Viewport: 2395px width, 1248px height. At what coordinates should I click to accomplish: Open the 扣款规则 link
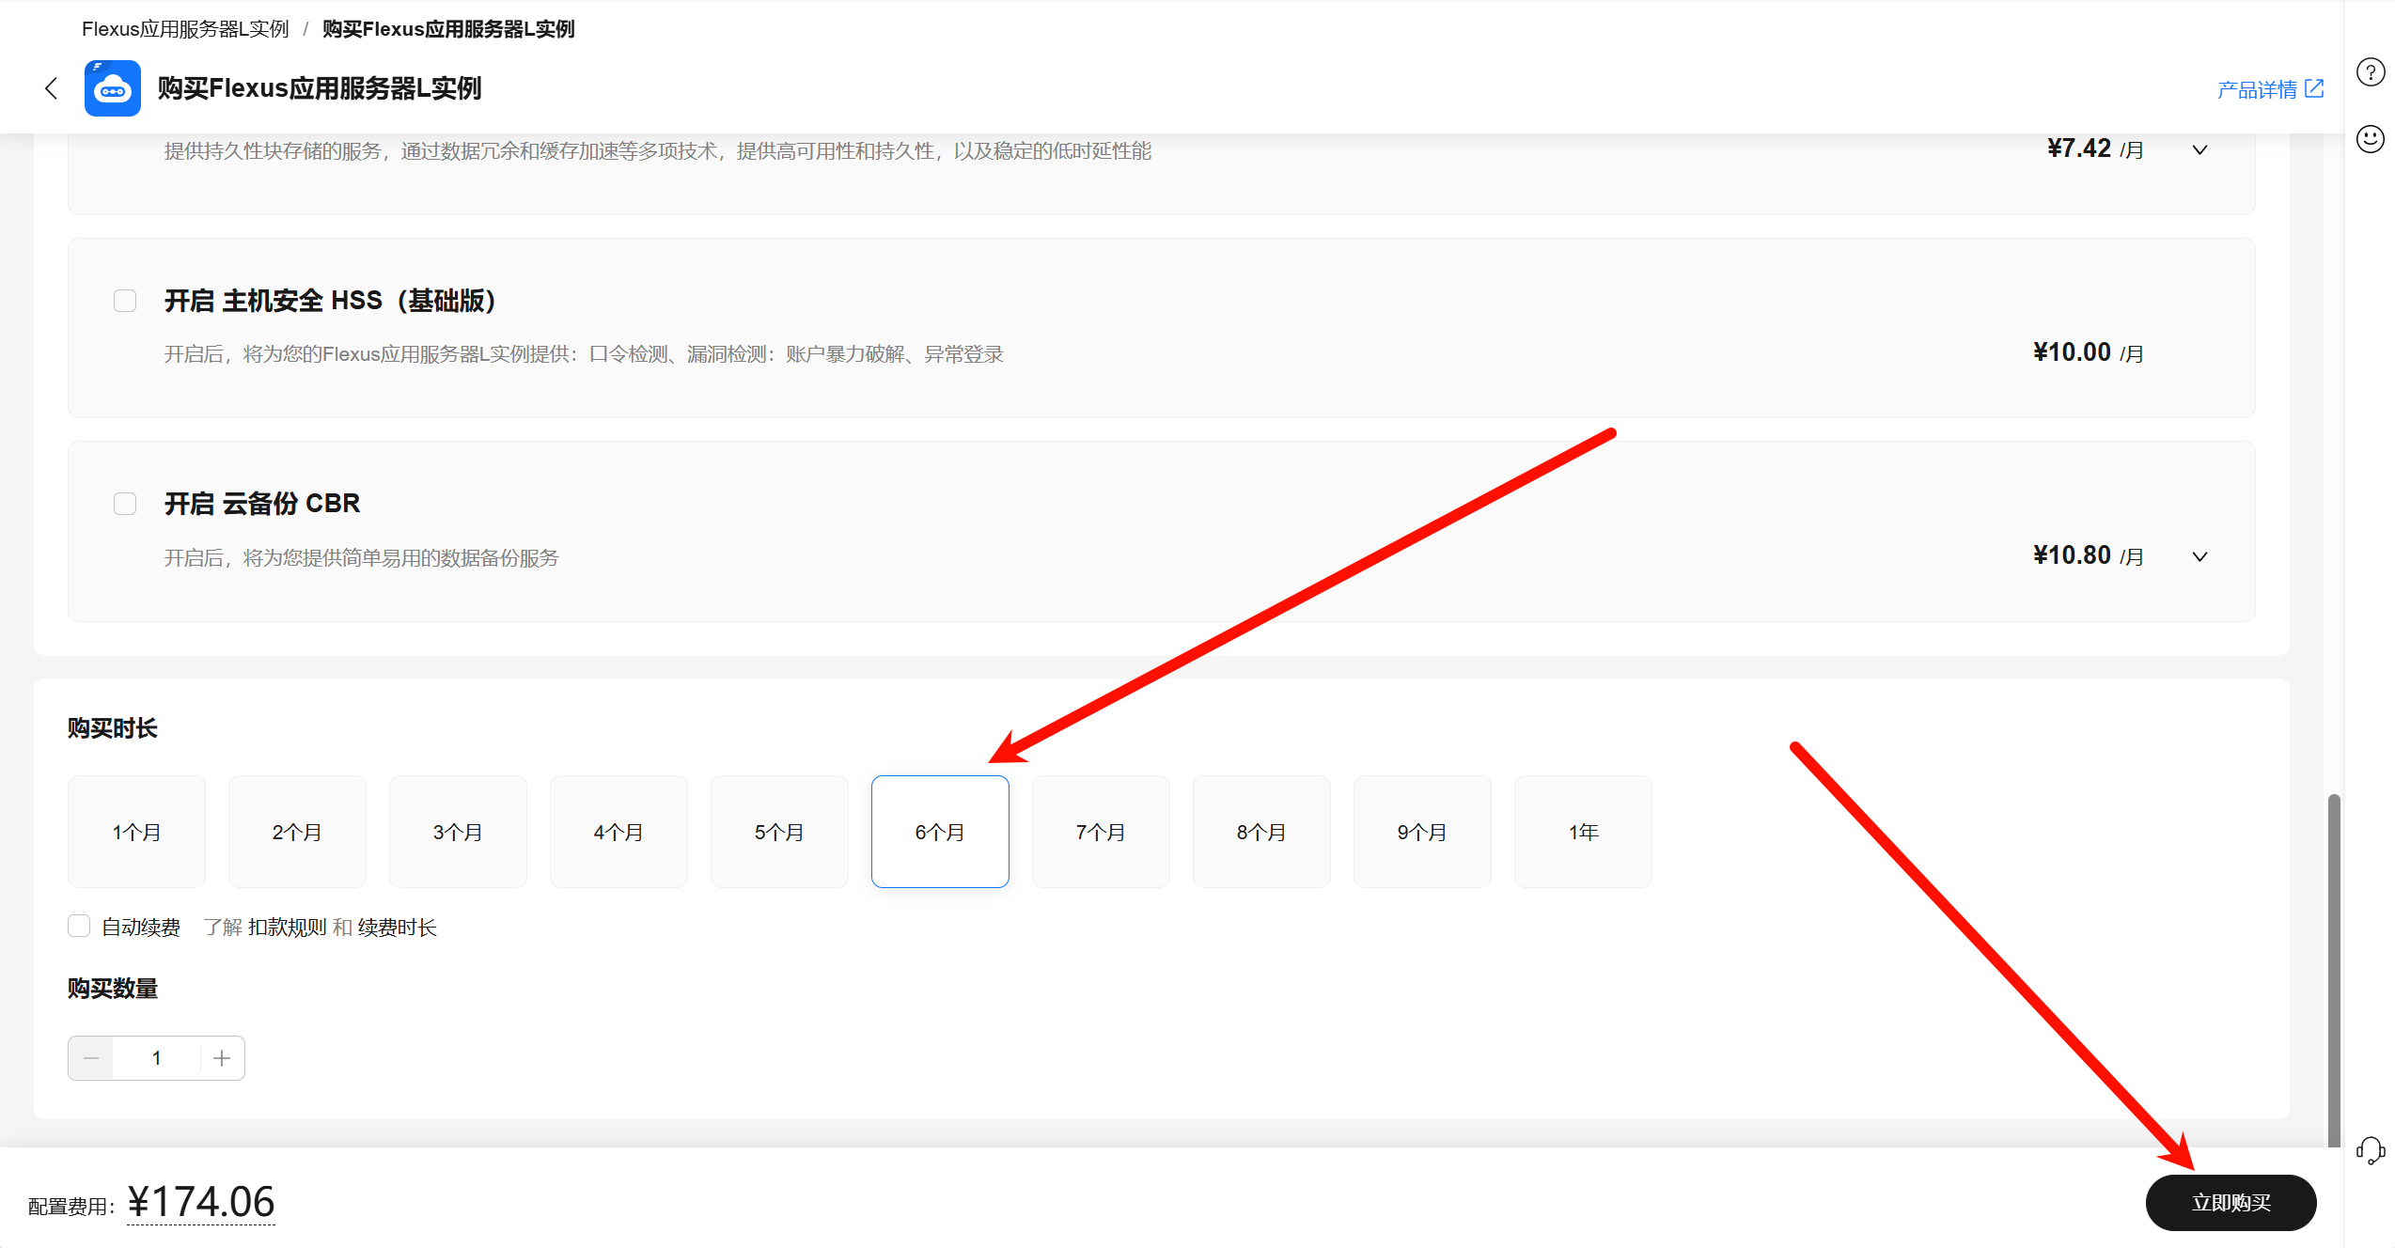pos(288,928)
